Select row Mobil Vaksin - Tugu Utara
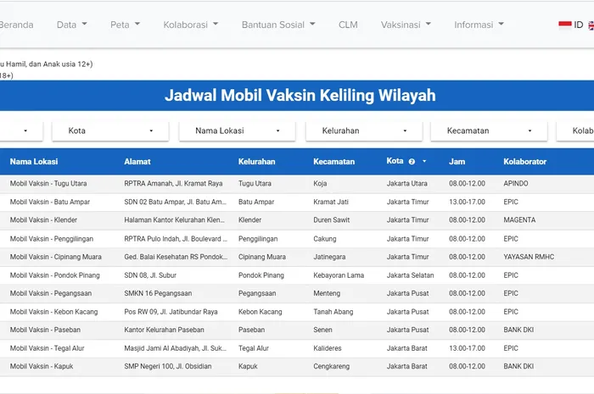 pyautogui.click(x=297, y=183)
